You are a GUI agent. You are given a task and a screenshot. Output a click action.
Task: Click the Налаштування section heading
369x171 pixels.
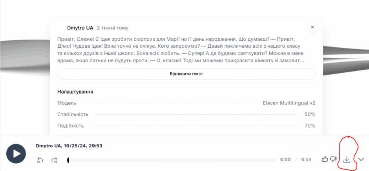click(75, 92)
